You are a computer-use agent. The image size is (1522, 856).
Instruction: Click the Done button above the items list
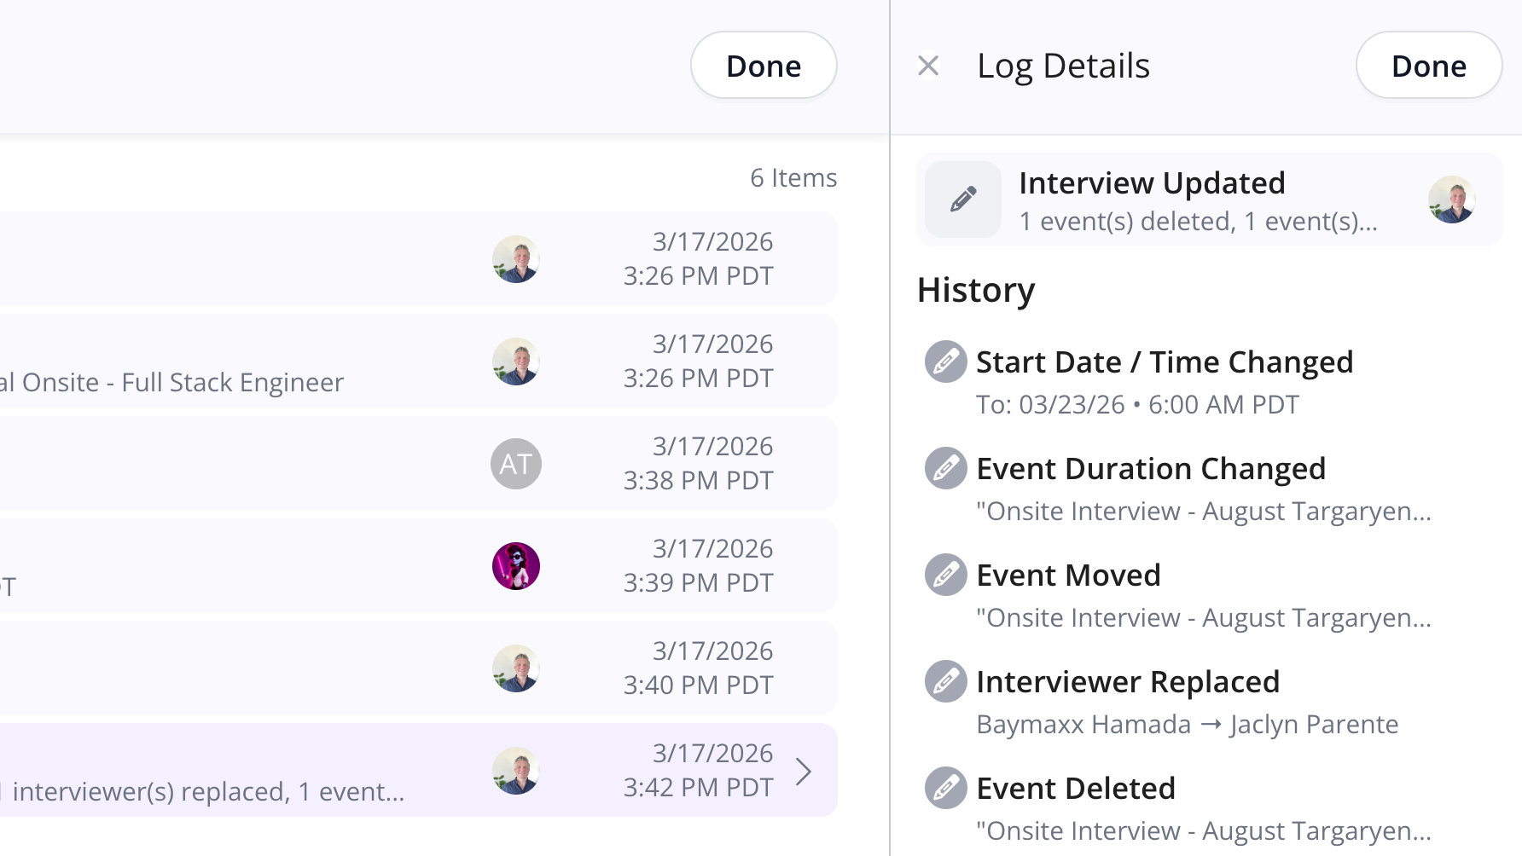[763, 66]
